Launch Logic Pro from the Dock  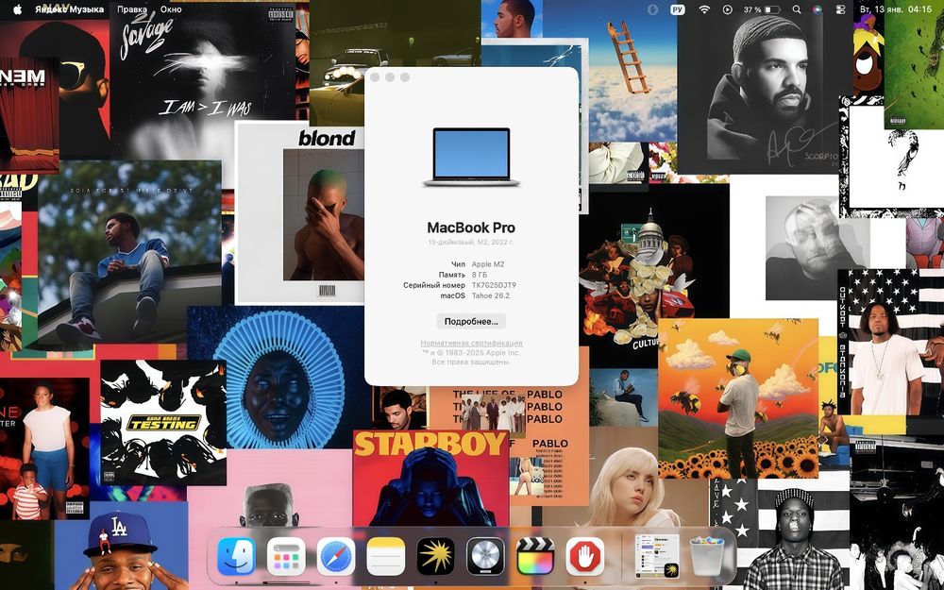point(485,556)
